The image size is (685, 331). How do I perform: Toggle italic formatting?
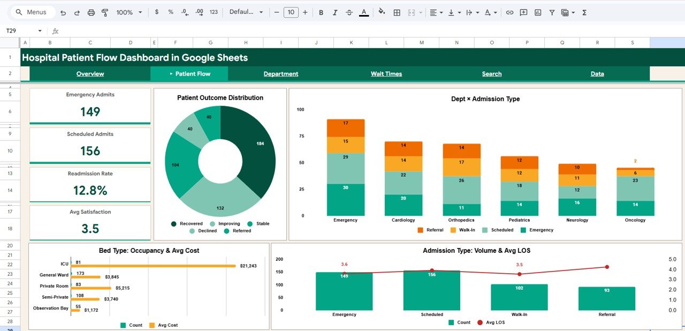click(x=335, y=12)
